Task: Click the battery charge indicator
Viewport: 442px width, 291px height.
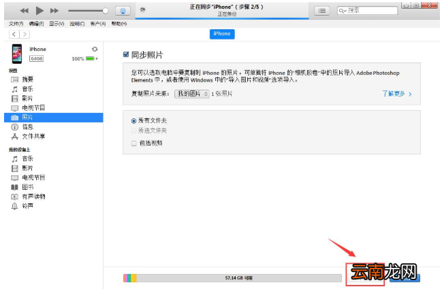Action: click(x=91, y=58)
